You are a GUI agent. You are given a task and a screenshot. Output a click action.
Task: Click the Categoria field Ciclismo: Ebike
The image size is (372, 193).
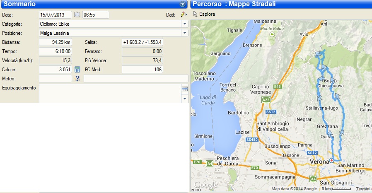click(110, 24)
